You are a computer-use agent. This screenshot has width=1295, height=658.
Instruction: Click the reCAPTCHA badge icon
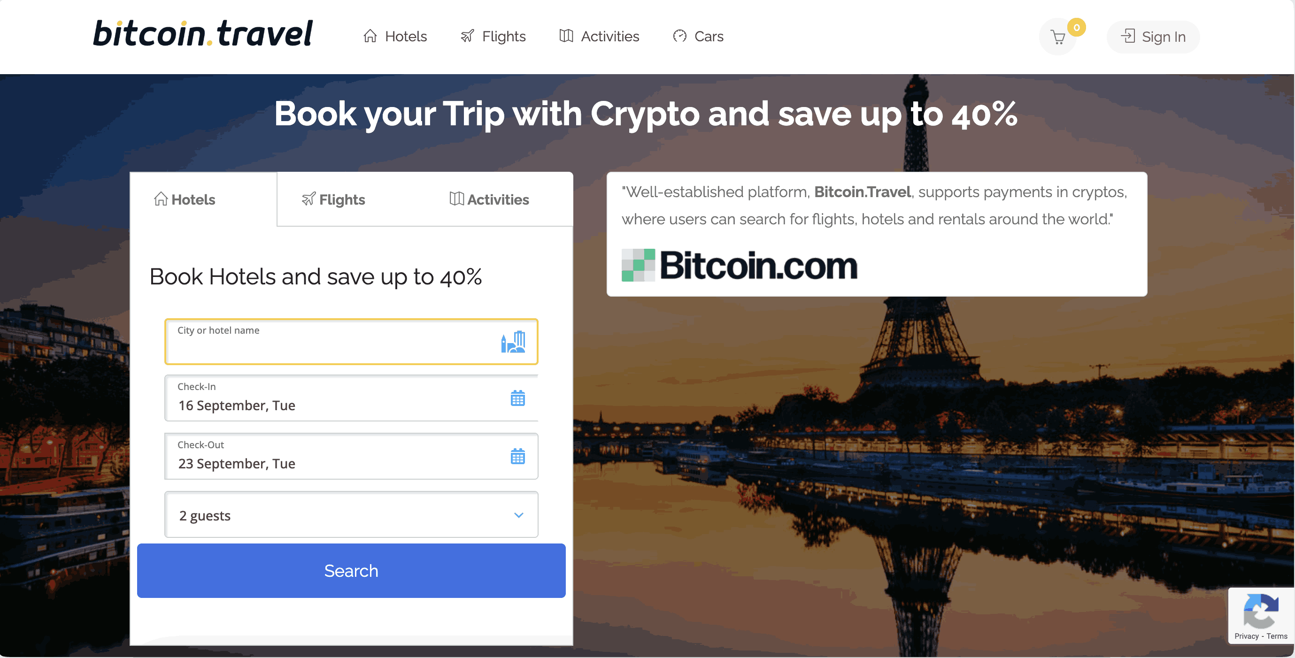[x=1261, y=610]
